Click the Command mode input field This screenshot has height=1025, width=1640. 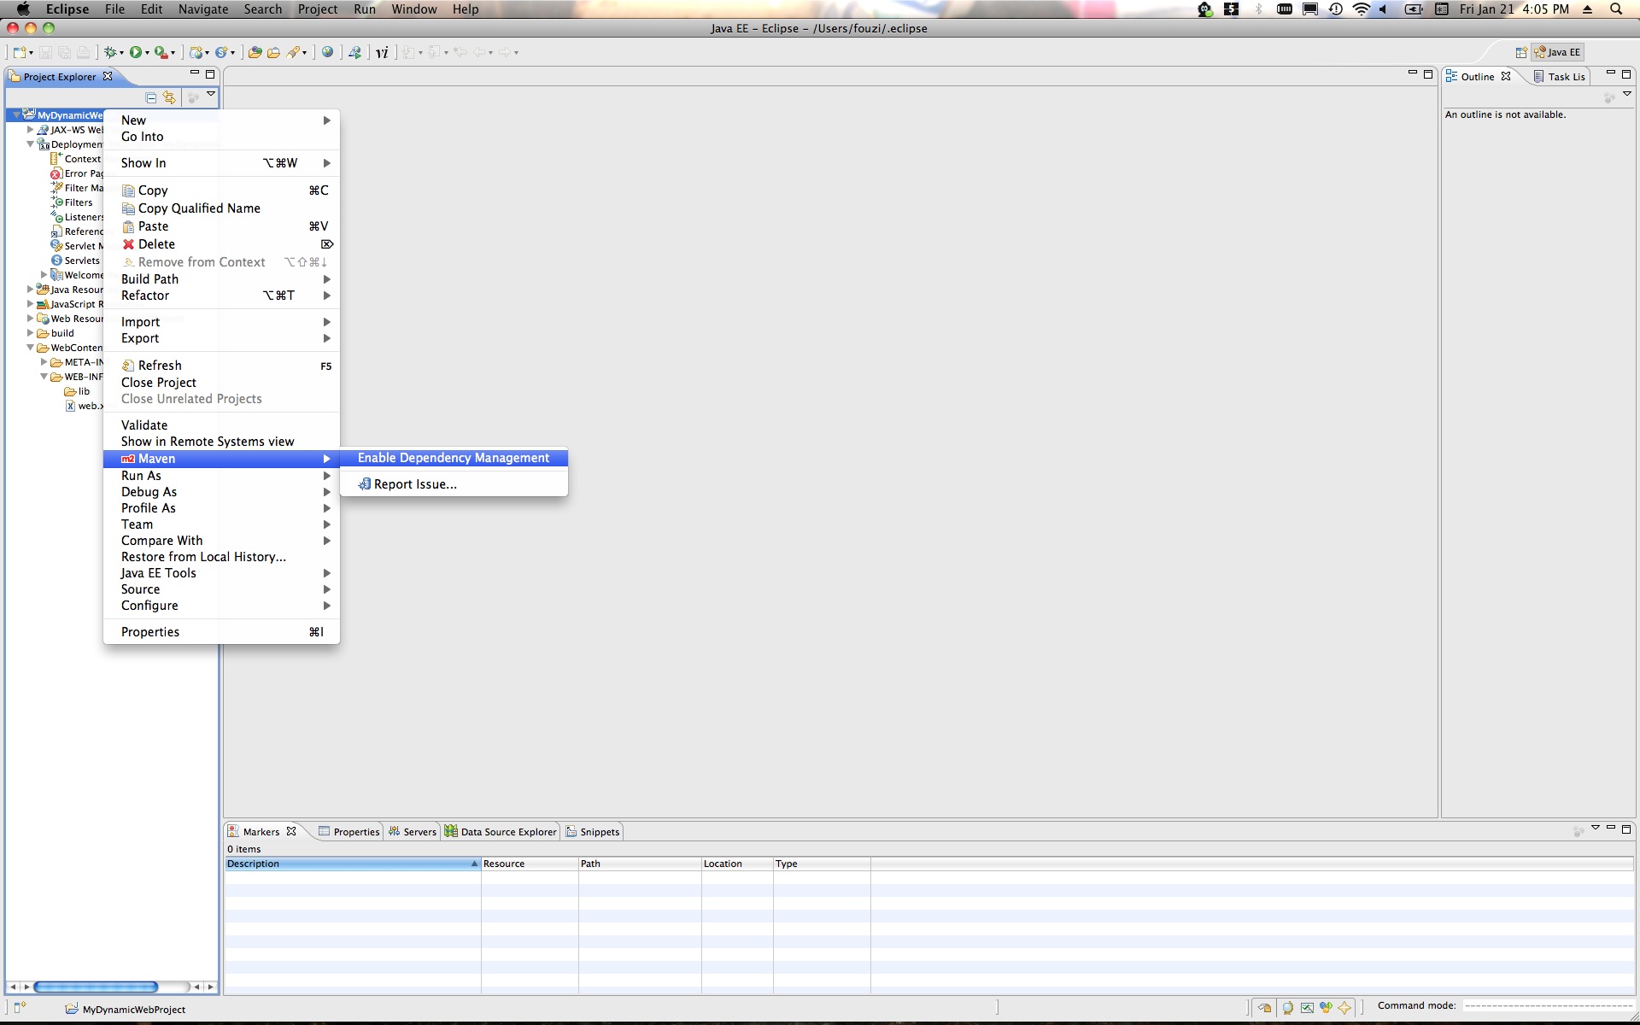[1548, 1006]
